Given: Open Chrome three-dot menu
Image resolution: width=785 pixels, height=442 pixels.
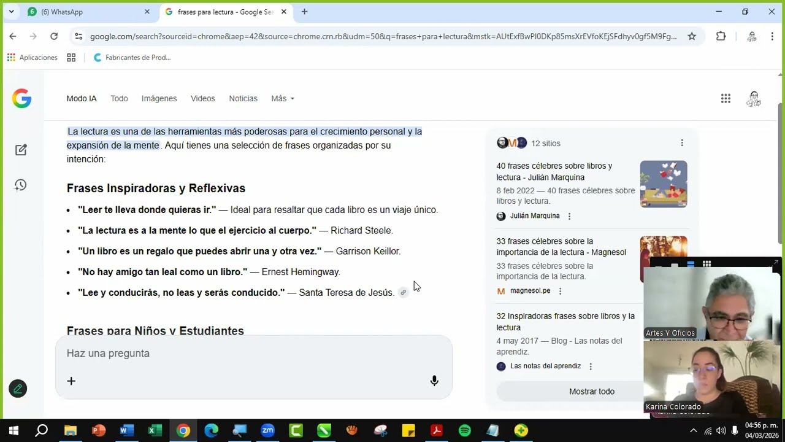Looking at the screenshot, I should pyautogui.click(x=772, y=36).
